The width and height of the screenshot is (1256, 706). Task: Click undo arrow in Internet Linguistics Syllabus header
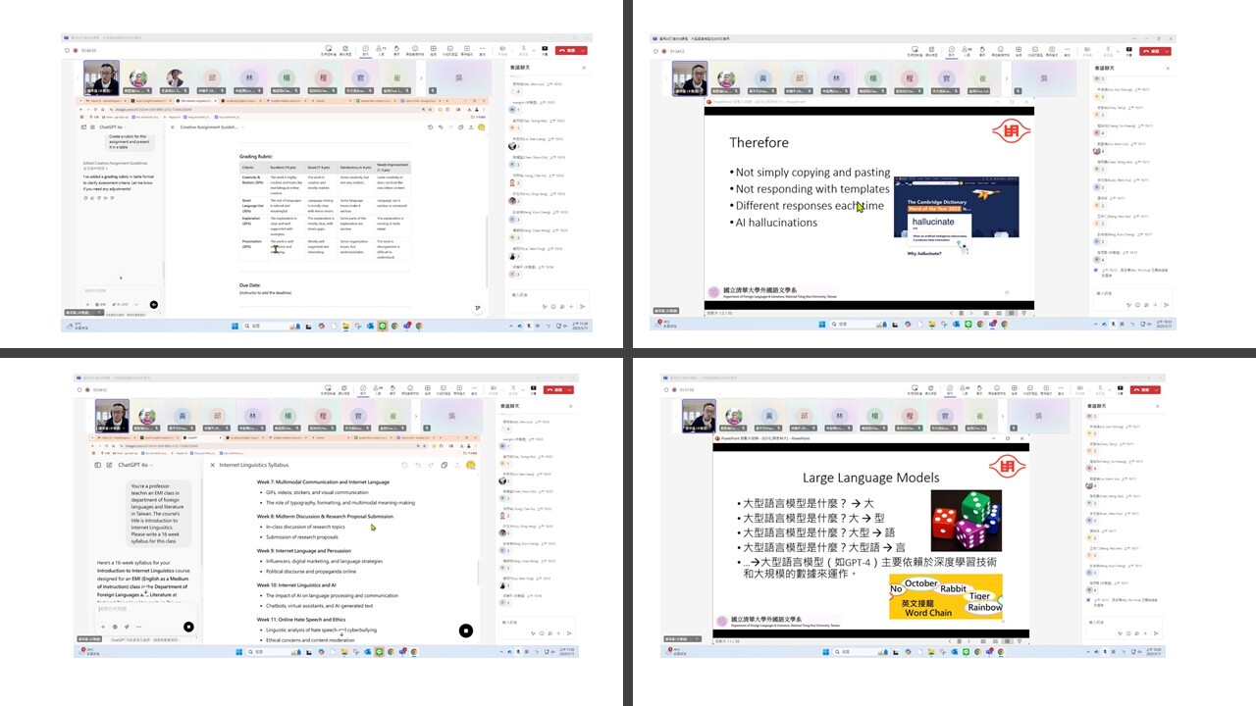[x=417, y=465]
